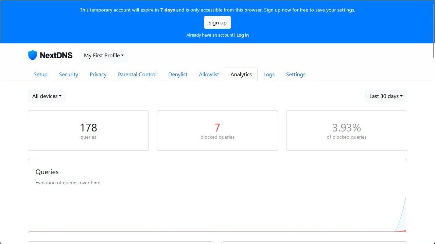
Task: Open the Parental Control tab
Action: pyautogui.click(x=137, y=75)
